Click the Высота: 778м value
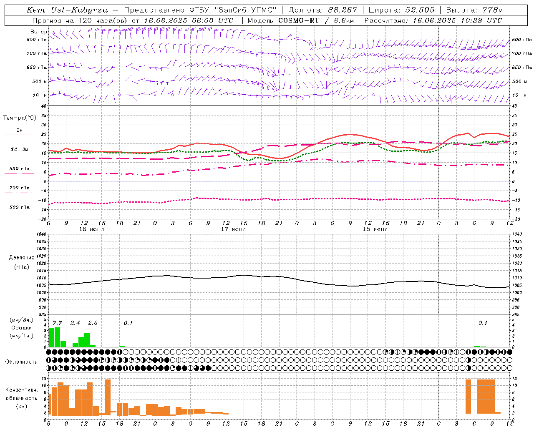The height and width of the screenshot is (427, 534). 474,10
